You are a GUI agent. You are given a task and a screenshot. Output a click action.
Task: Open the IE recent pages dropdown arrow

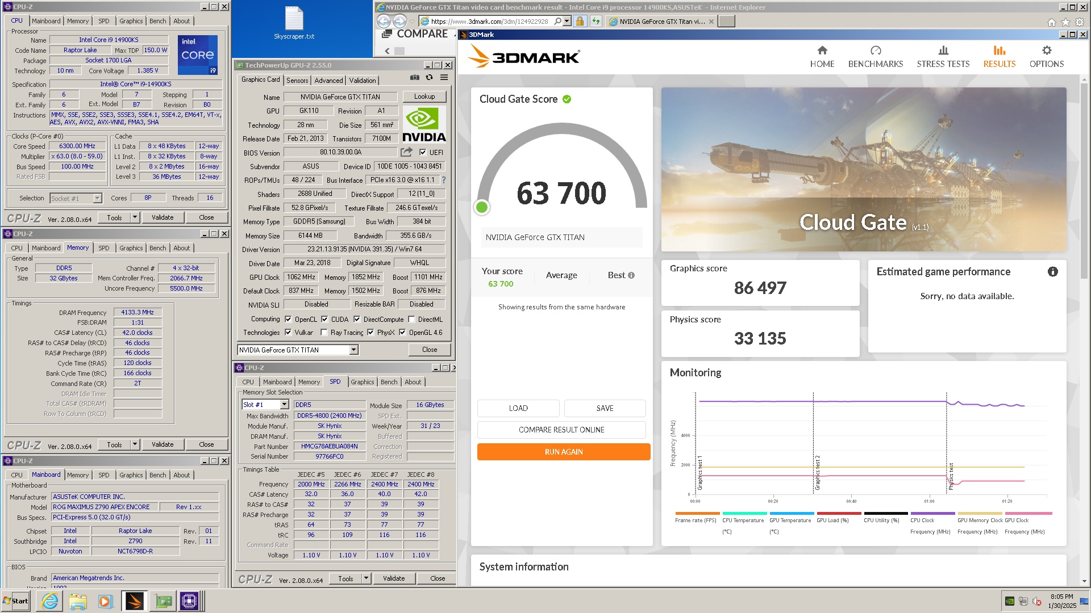[412, 22]
